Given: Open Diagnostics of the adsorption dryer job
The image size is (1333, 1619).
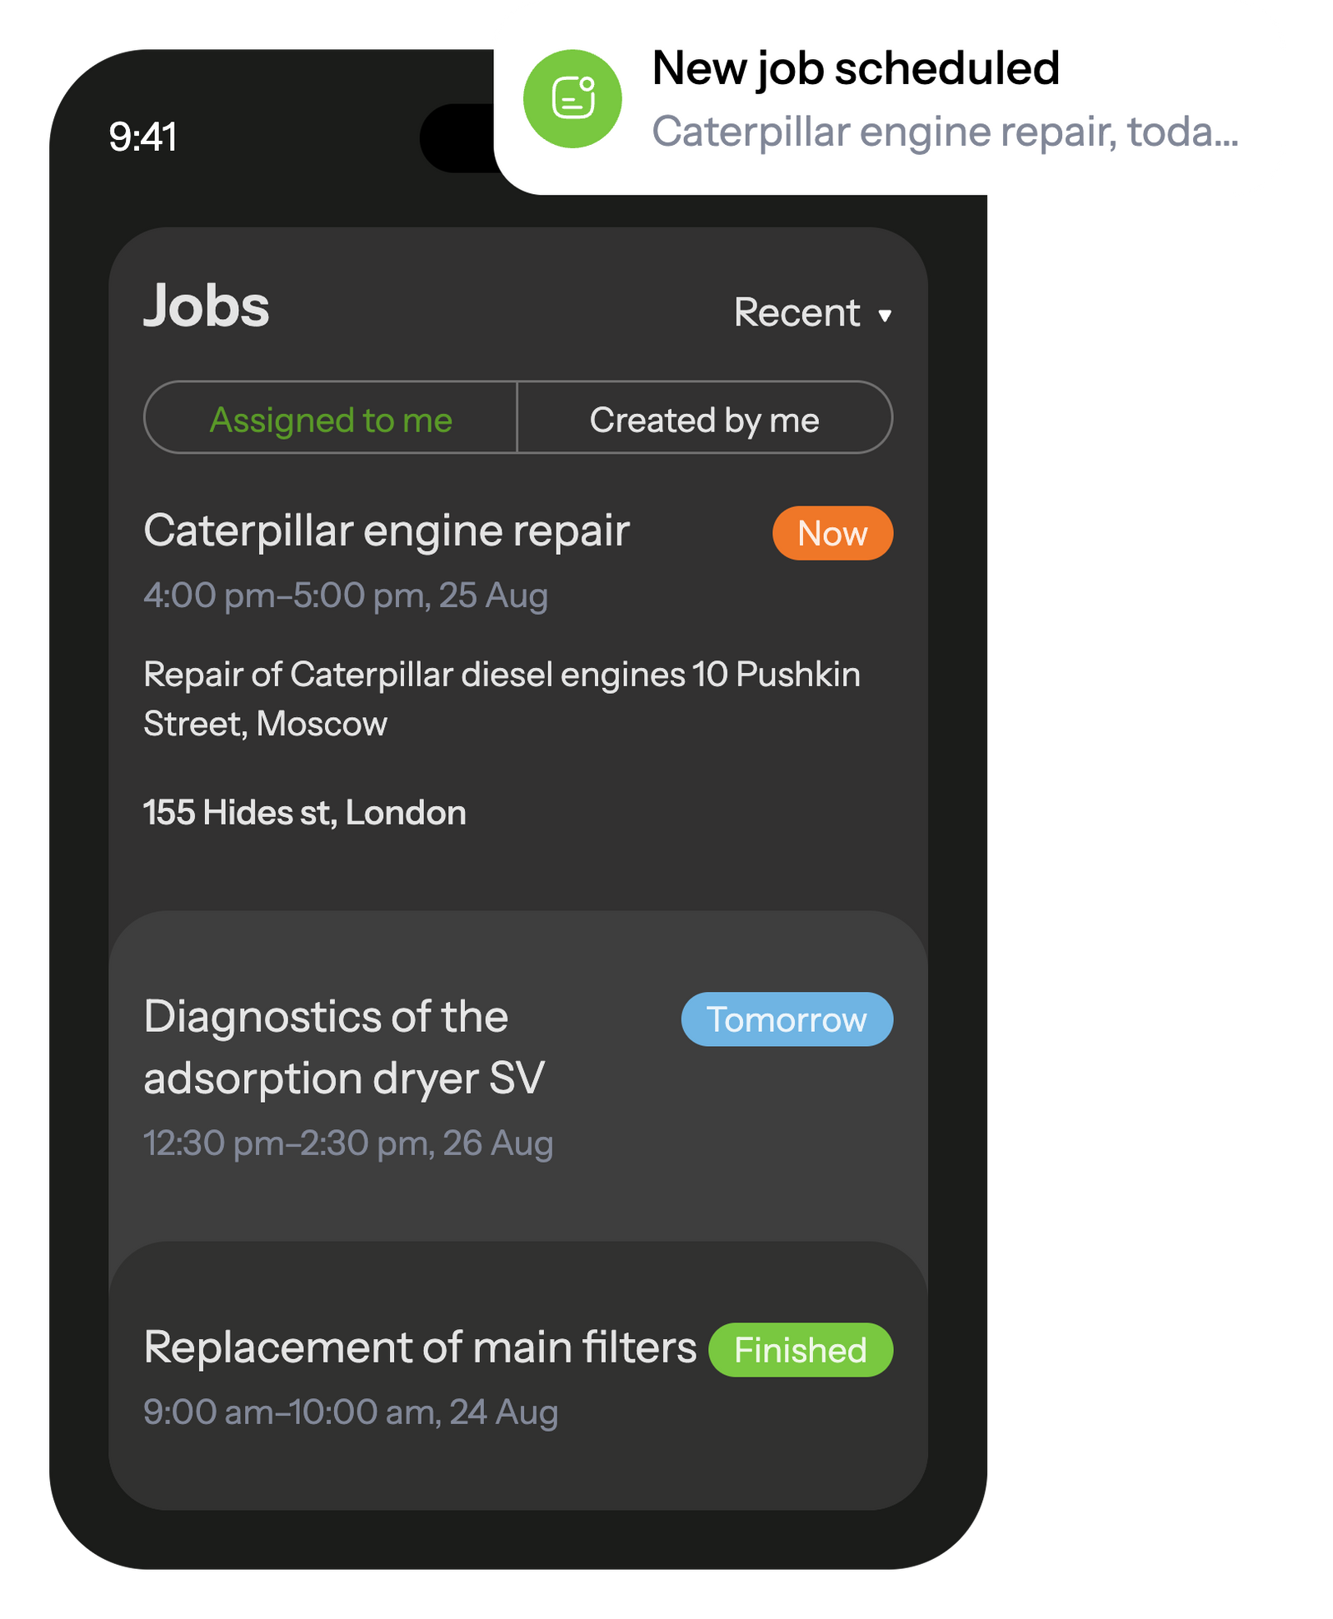Looking at the screenshot, I should click(343, 1047).
